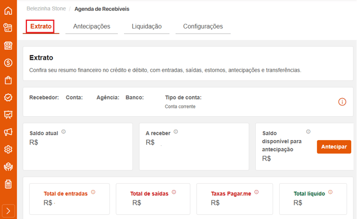Image resolution: width=357 pixels, height=219 pixels.
Task: Click the info icon in the receiver account panel
Action: pyautogui.click(x=342, y=102)
